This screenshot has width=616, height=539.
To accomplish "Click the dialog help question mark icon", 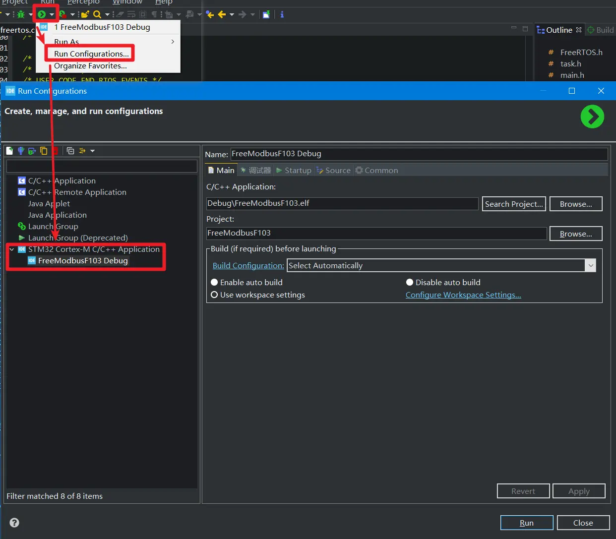I will [x=14, y=523].
